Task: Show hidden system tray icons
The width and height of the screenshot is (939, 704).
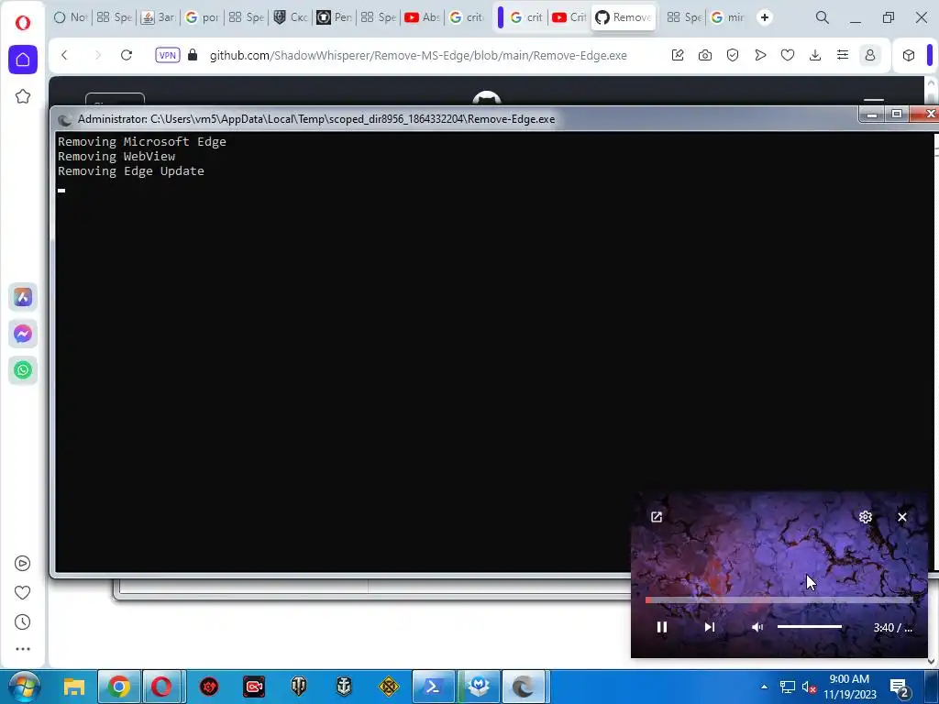Action: coord(764,687)
